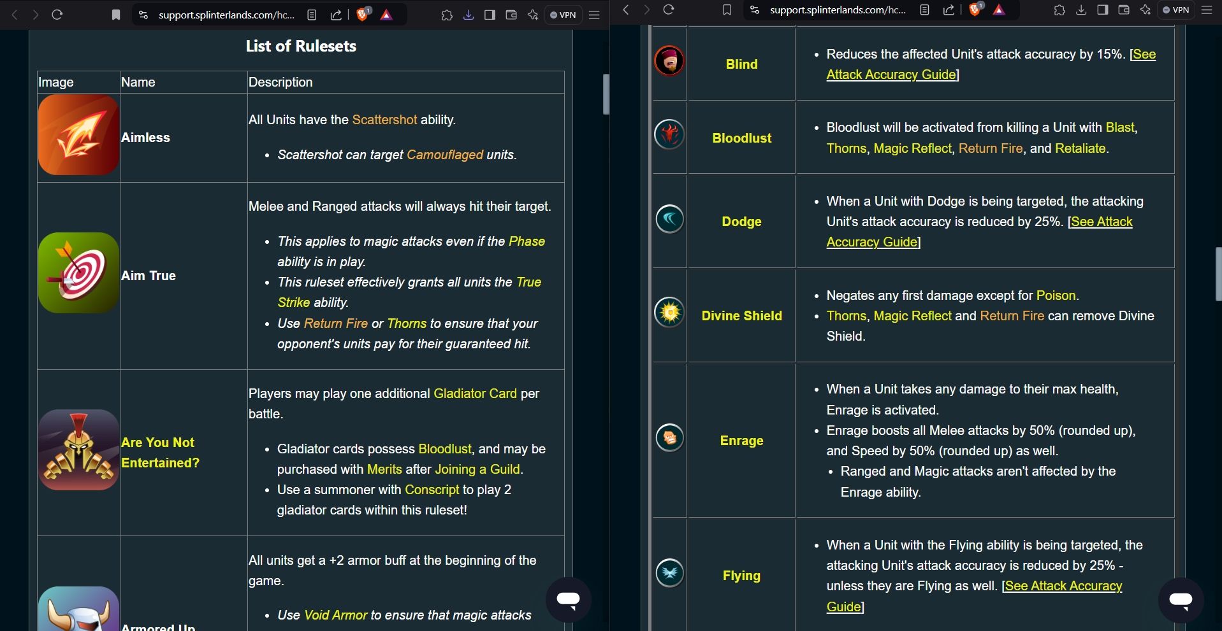
Task: Click the left window vertical scrollbar thumb
Action: coord(606,94)
